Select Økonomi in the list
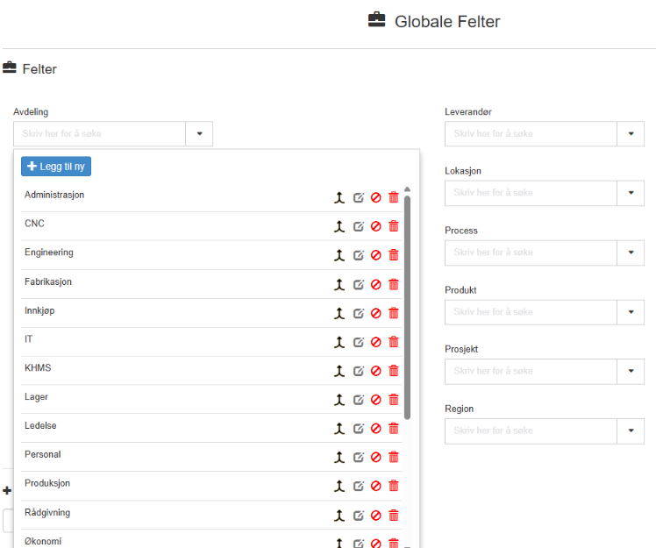Screen dimensions: 656x548 pos(43,541)
